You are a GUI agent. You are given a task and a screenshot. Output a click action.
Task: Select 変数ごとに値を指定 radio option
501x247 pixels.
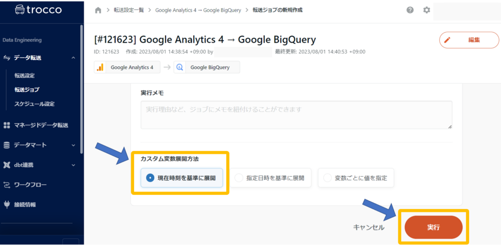[x=327, y=178]
